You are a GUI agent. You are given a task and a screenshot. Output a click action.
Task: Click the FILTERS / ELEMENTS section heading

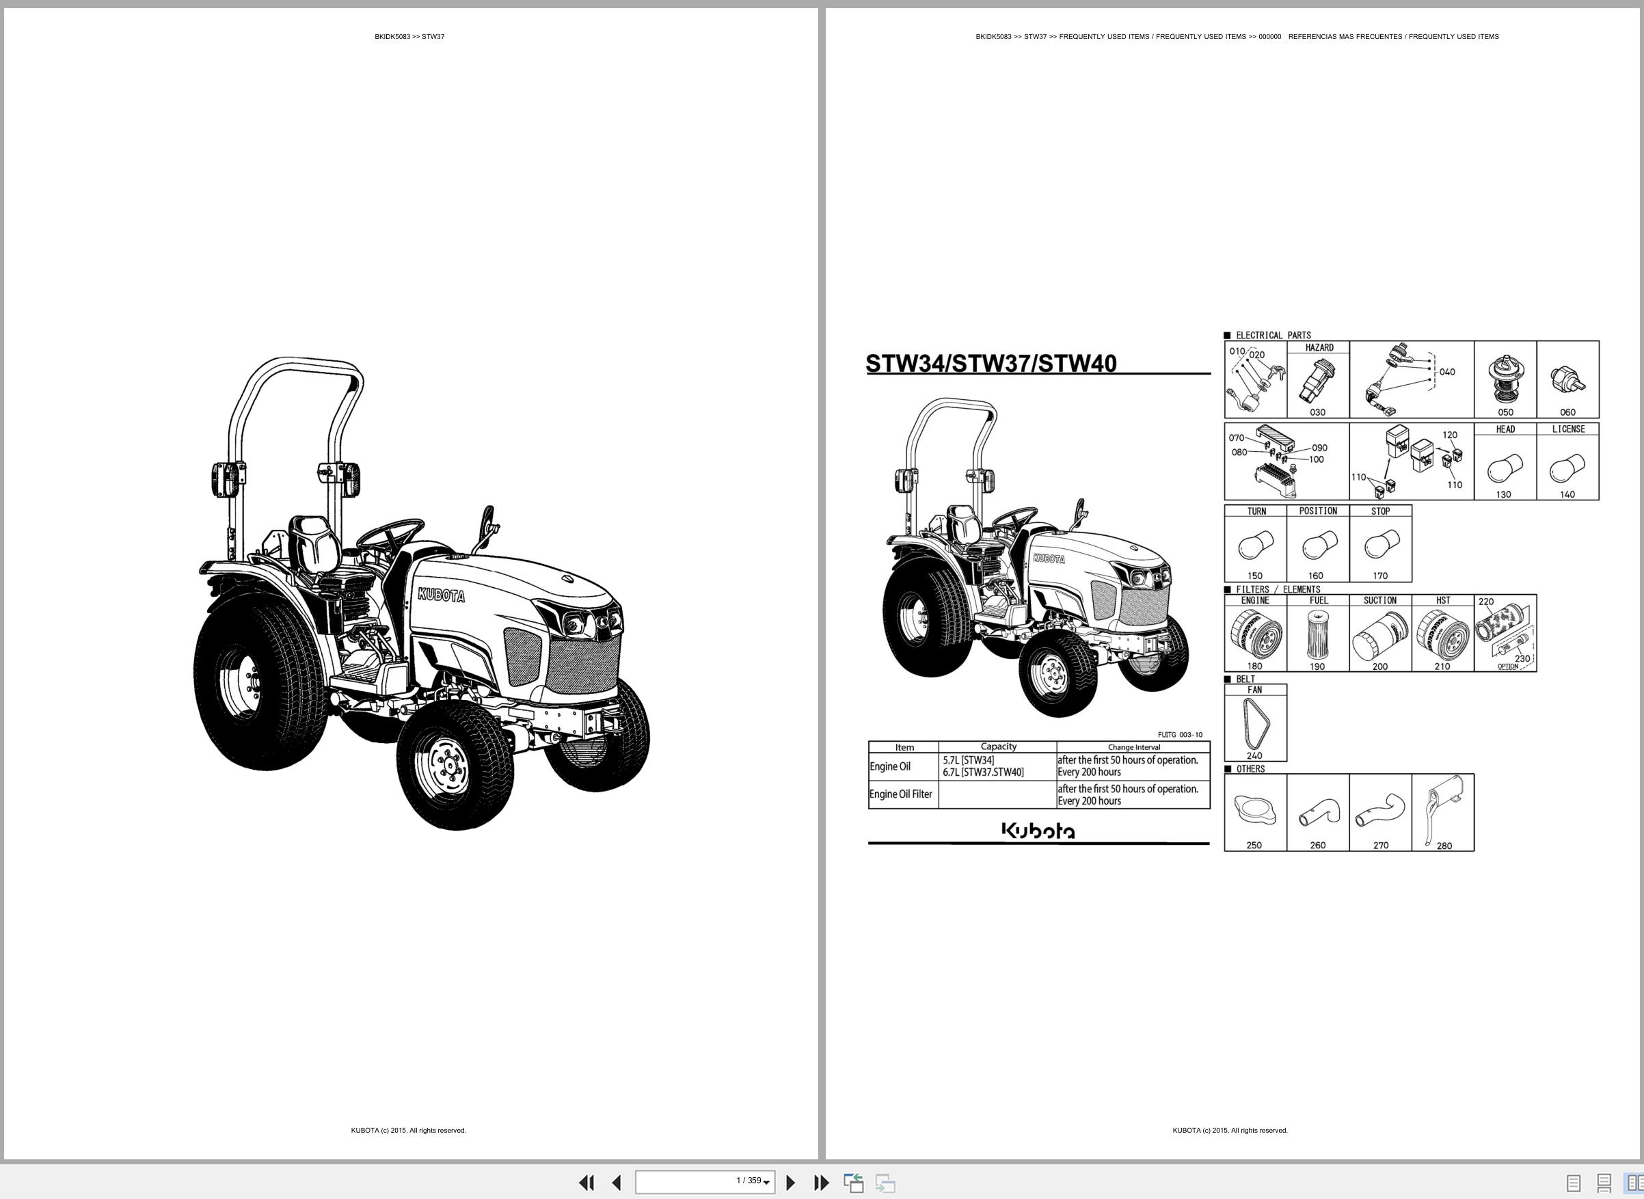coord(1278,589)
